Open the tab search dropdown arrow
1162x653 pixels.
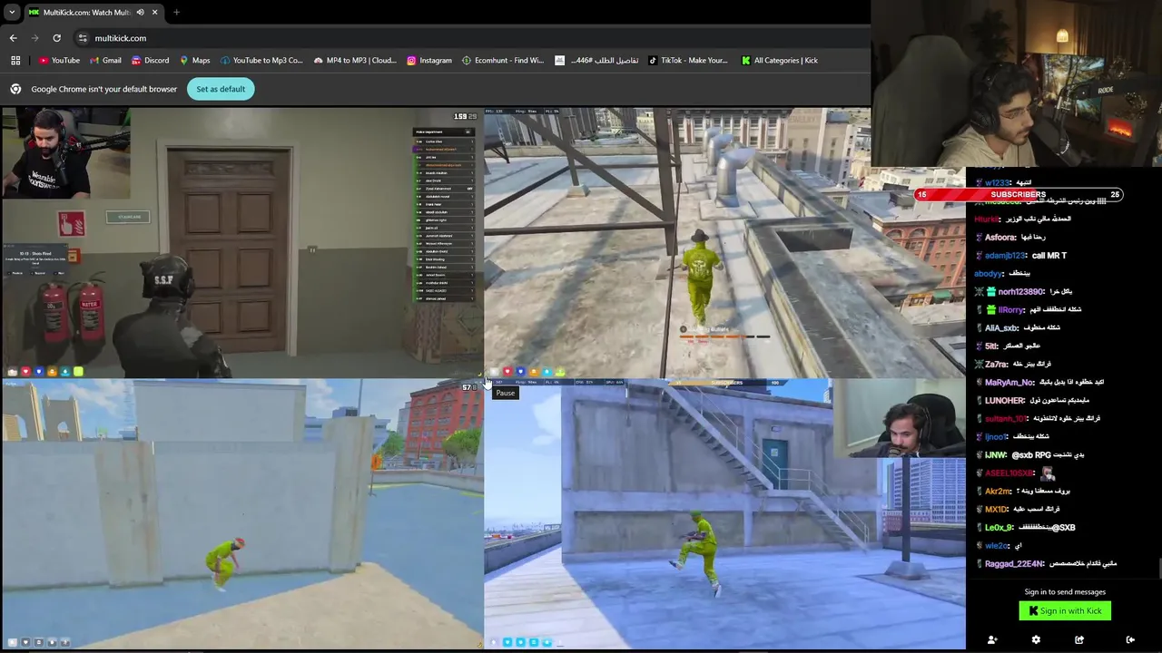tap(12, 13)
